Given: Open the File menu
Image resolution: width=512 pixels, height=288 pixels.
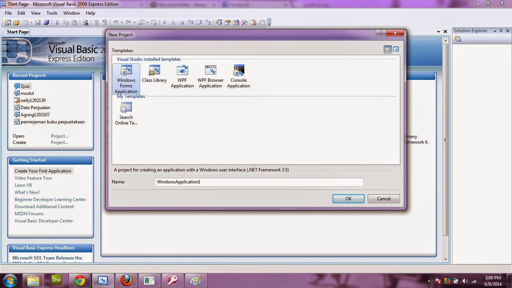Looking at the screenshot, I should [x=8, y=13].
